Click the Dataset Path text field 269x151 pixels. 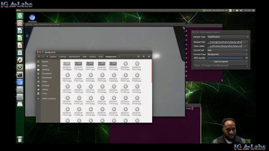224,42
